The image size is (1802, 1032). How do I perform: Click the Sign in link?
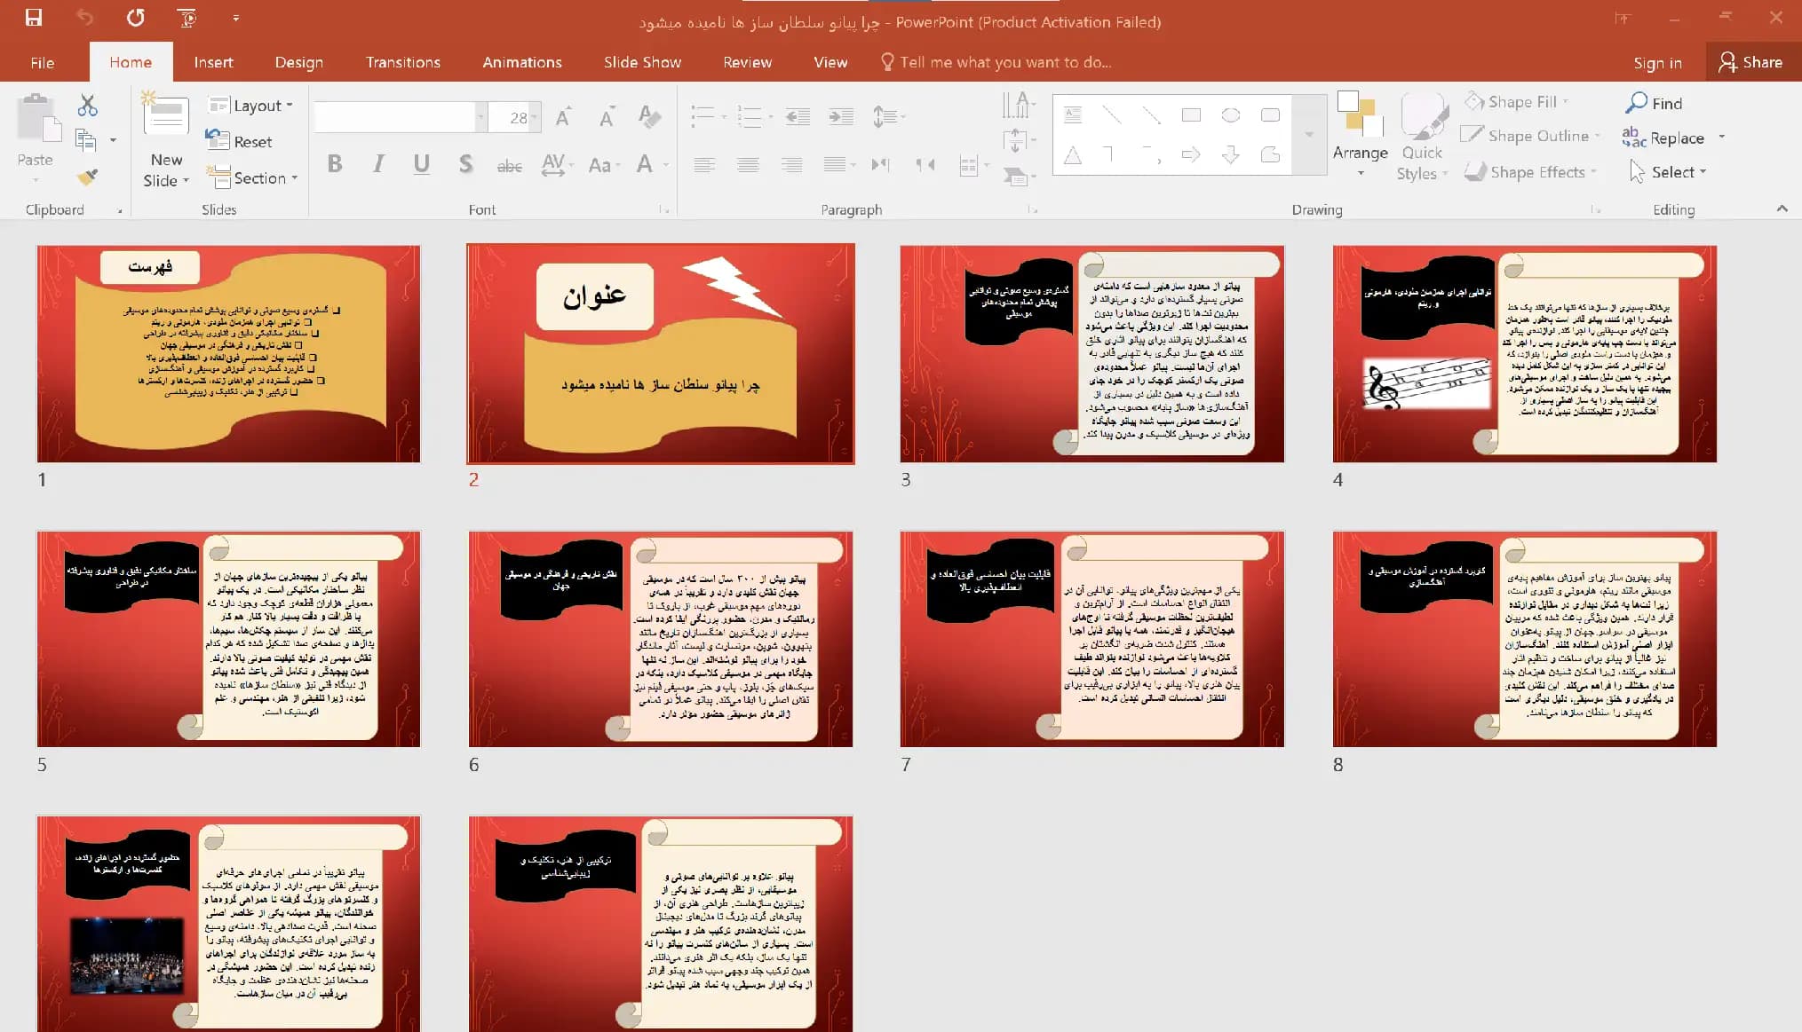(x=1657, y=62)
